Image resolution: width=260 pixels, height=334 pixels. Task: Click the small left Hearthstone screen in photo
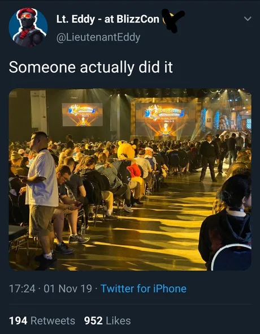pyautogui.click(x=83, y=114)
